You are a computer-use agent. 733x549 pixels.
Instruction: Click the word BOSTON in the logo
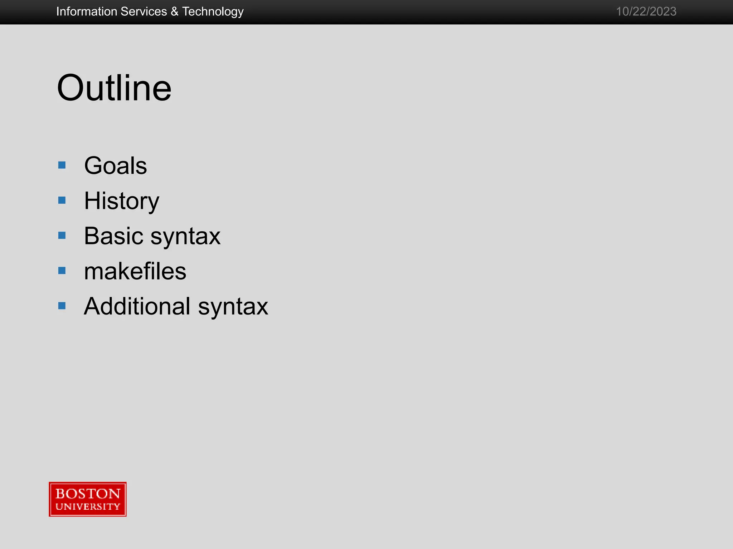pyautogui.click(x=88, y=494)
